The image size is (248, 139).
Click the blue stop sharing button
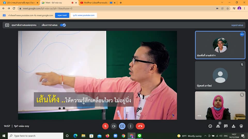click(x=62, y=15)
